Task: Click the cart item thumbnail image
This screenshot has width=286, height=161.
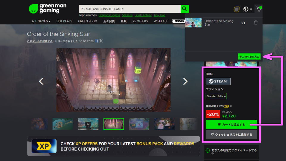Action: pos(193,23)
